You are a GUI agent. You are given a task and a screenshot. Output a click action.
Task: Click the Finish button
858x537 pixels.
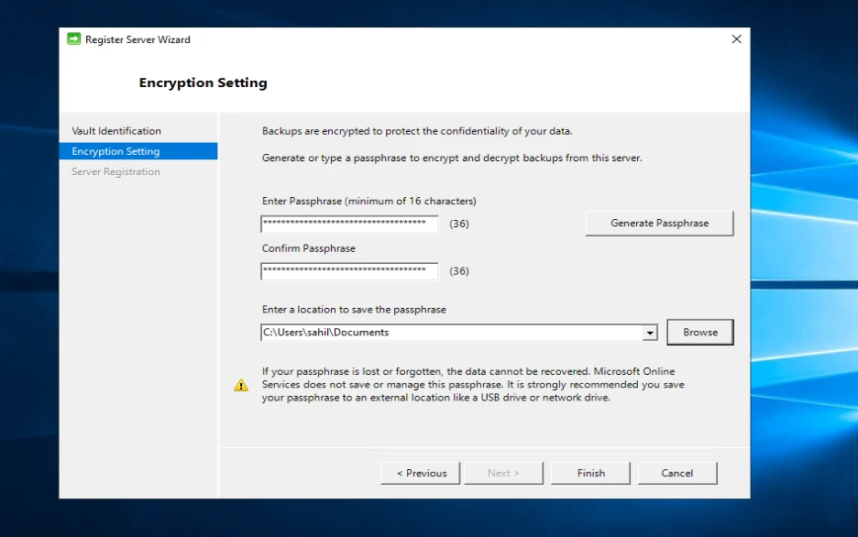[590, 473]
